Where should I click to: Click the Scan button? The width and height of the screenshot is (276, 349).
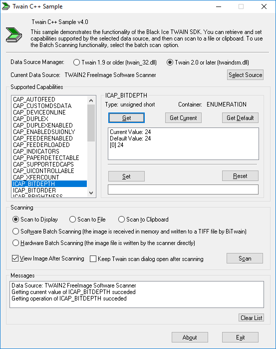coord(245,258)
